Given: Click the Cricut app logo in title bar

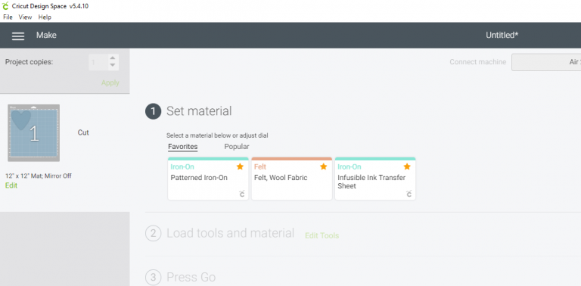Looking at the screenshot, I should click(5, 6).
